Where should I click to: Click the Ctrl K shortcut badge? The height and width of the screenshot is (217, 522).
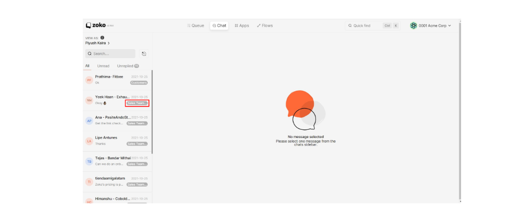[x=390, y=25]
